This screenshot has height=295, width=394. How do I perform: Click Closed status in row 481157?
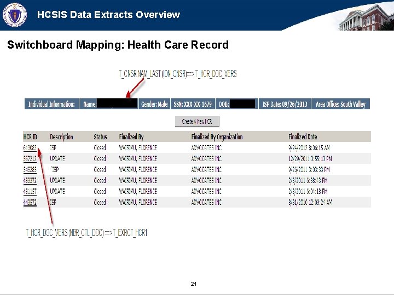[100, 191]
